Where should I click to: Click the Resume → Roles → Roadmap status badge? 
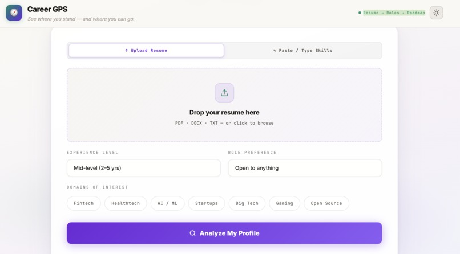pos(392,13)
